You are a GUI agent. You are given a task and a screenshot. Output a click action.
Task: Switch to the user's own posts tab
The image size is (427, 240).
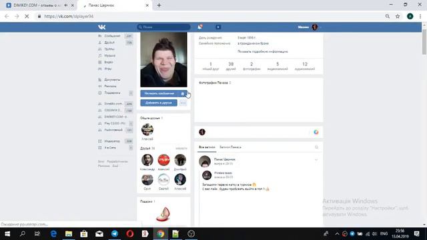tap(230, 147)
